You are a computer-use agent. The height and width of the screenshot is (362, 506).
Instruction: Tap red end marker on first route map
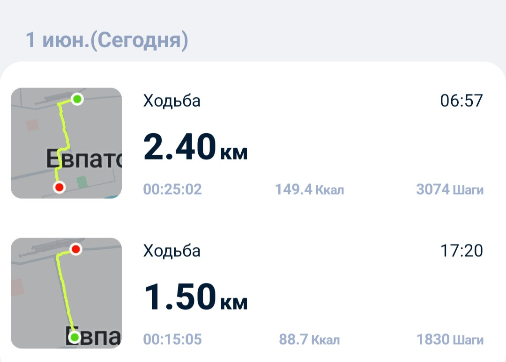59,187
